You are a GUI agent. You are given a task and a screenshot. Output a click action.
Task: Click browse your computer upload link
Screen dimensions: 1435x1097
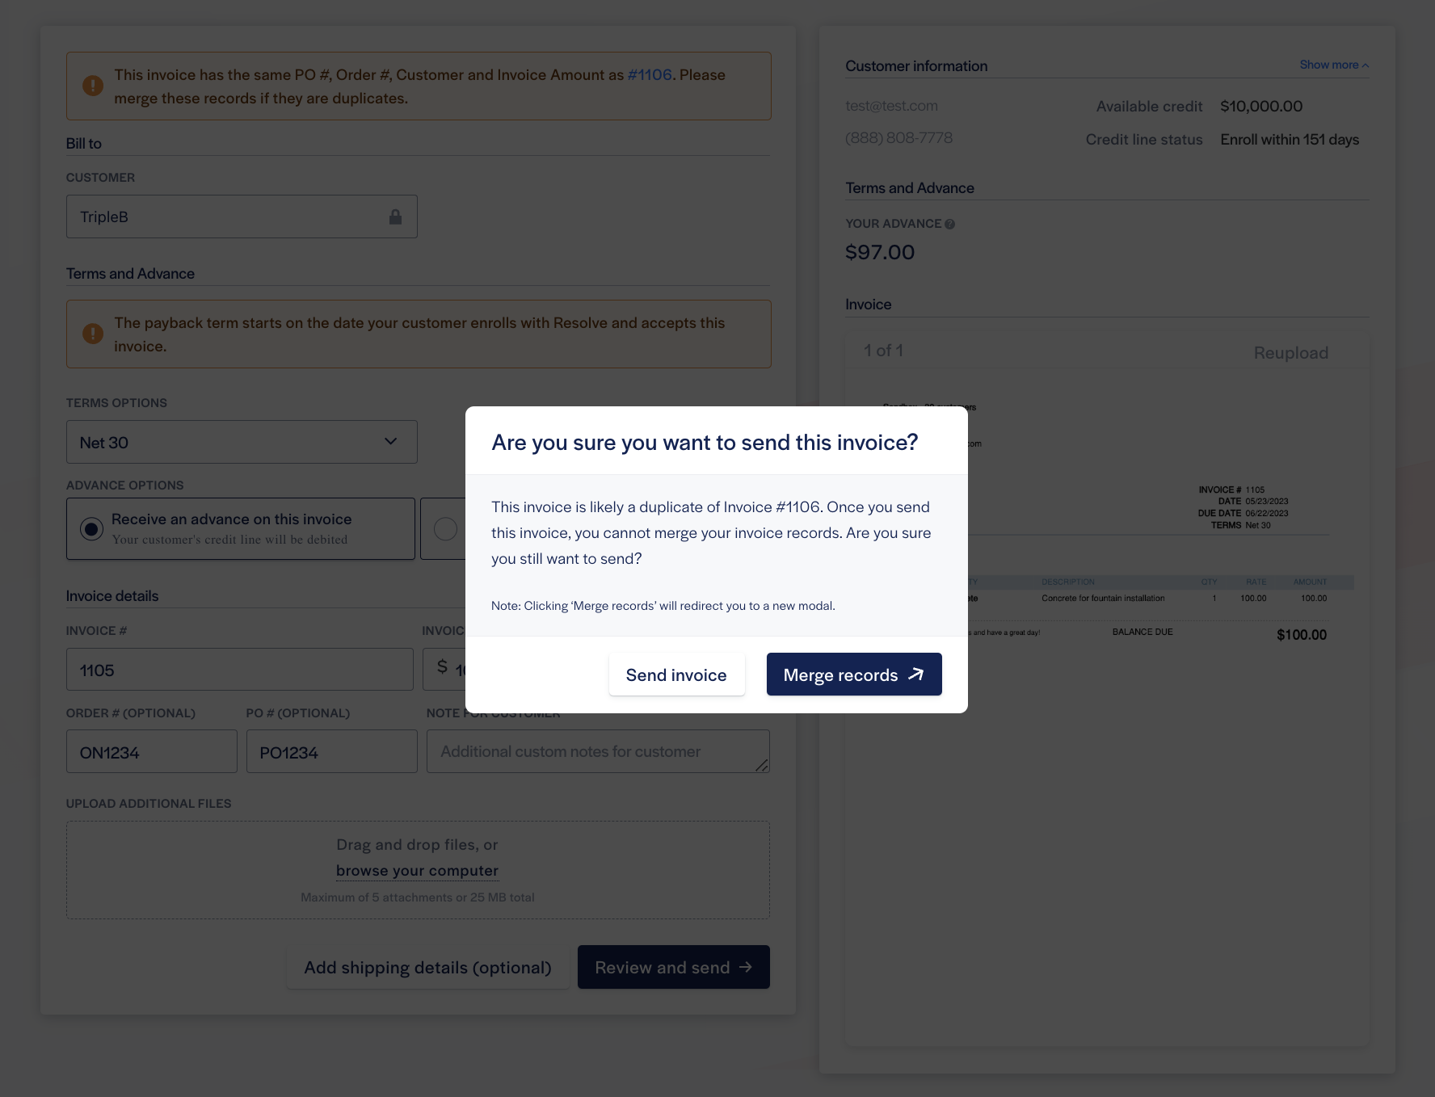click(x=417, y=870)
